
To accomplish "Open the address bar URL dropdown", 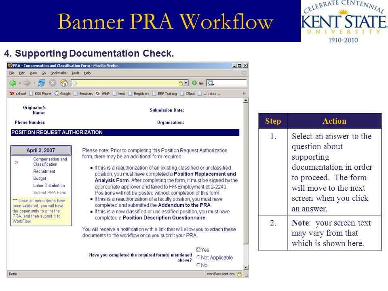I will pyautogui.click(x=186, y=83).
